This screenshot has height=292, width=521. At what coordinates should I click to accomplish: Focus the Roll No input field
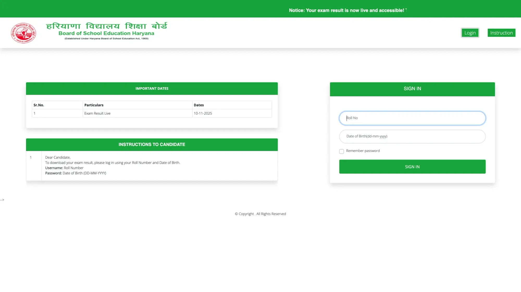click(x=412, y=118)
